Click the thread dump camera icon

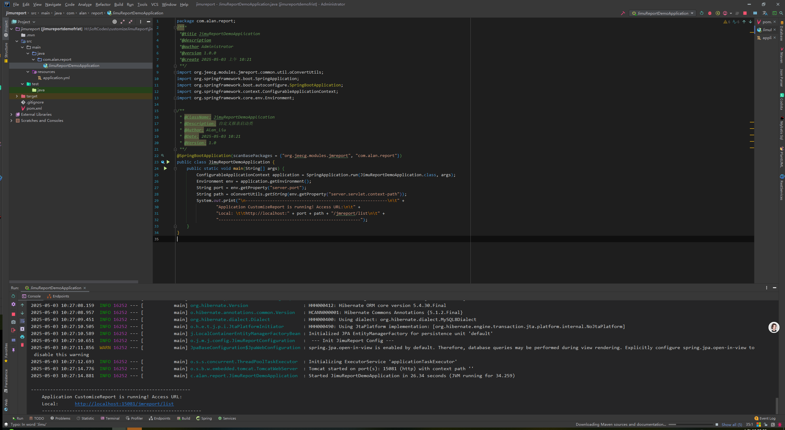click(x=13, y=322)
